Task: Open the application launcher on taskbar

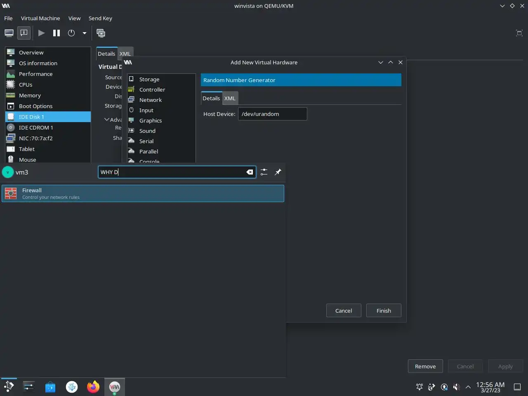Action: click(x=9, y=387)
